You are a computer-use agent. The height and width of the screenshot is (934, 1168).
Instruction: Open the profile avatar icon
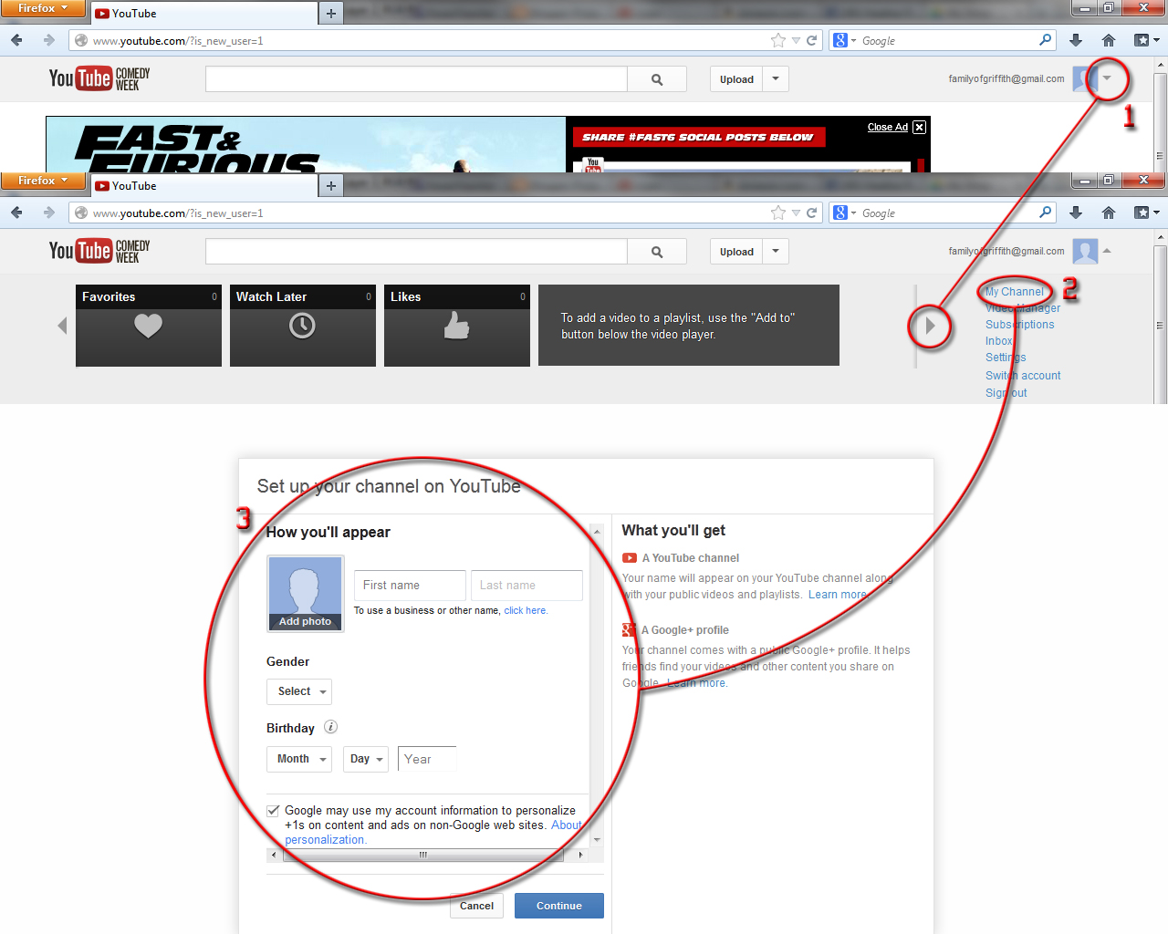[1085, 251]
